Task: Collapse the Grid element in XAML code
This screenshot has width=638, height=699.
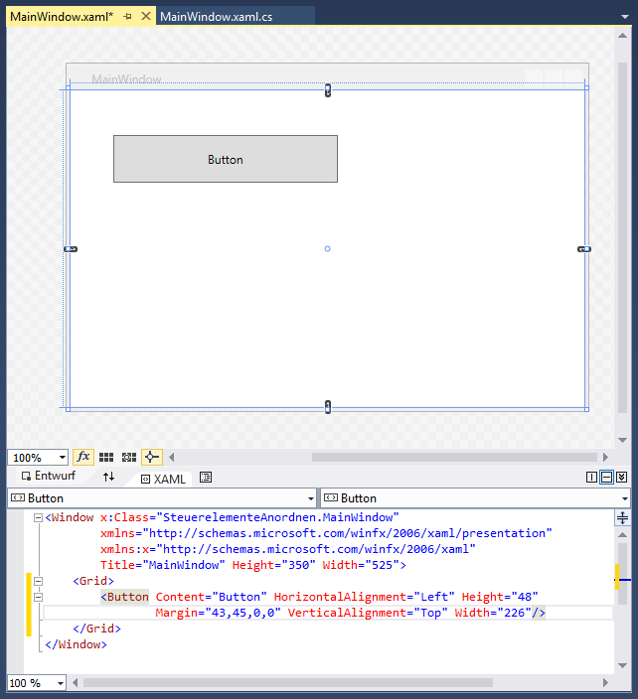Action: pyautogui.click(x=38, y=581)
